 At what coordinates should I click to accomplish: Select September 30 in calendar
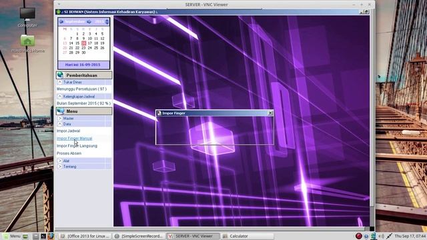tap(83, 53)
